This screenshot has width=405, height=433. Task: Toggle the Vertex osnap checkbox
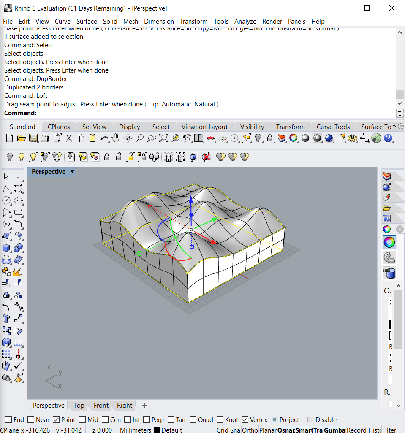pos(245,420)
